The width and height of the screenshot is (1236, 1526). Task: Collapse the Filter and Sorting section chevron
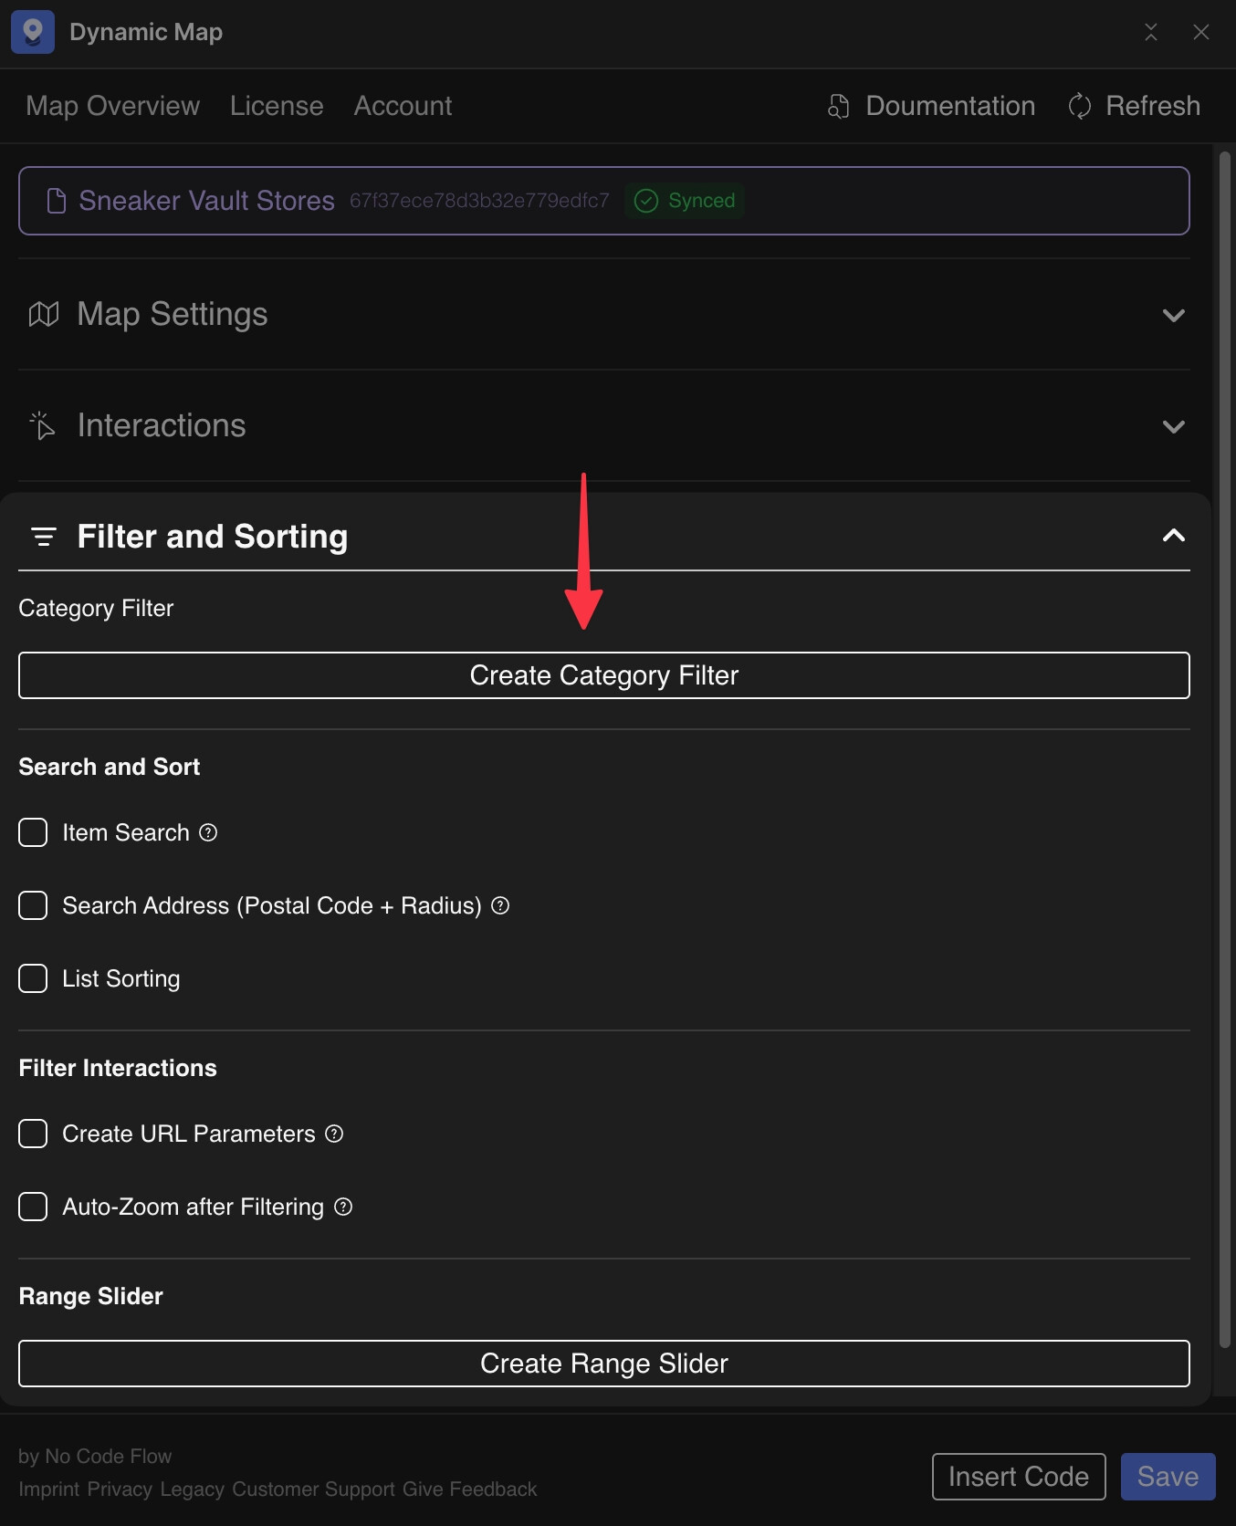(1174, 536)
